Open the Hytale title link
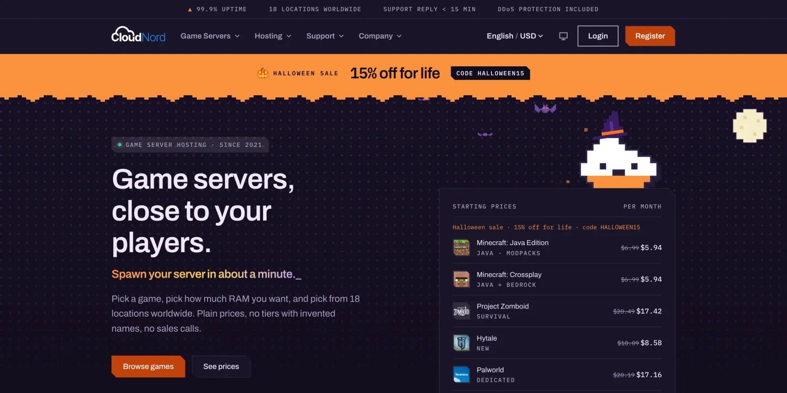The height and width of the screenshot is (393, 787). coord(487,338)
